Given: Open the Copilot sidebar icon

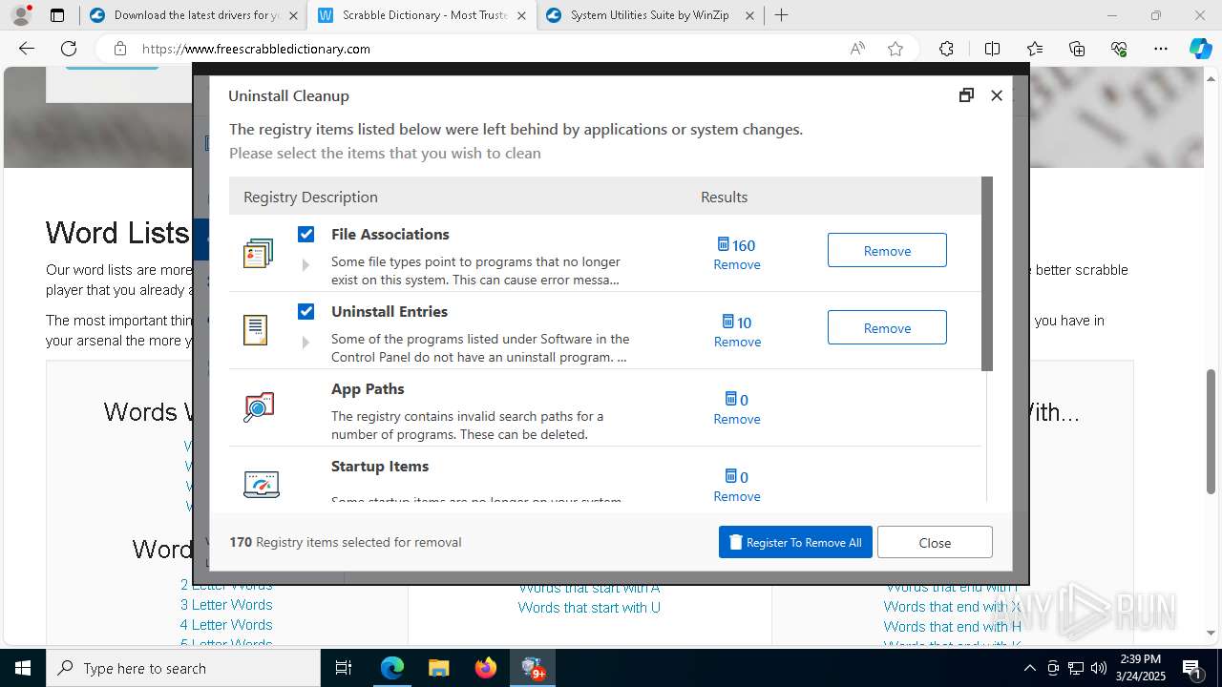Looking at the screenshot, I should [1200, 49].
